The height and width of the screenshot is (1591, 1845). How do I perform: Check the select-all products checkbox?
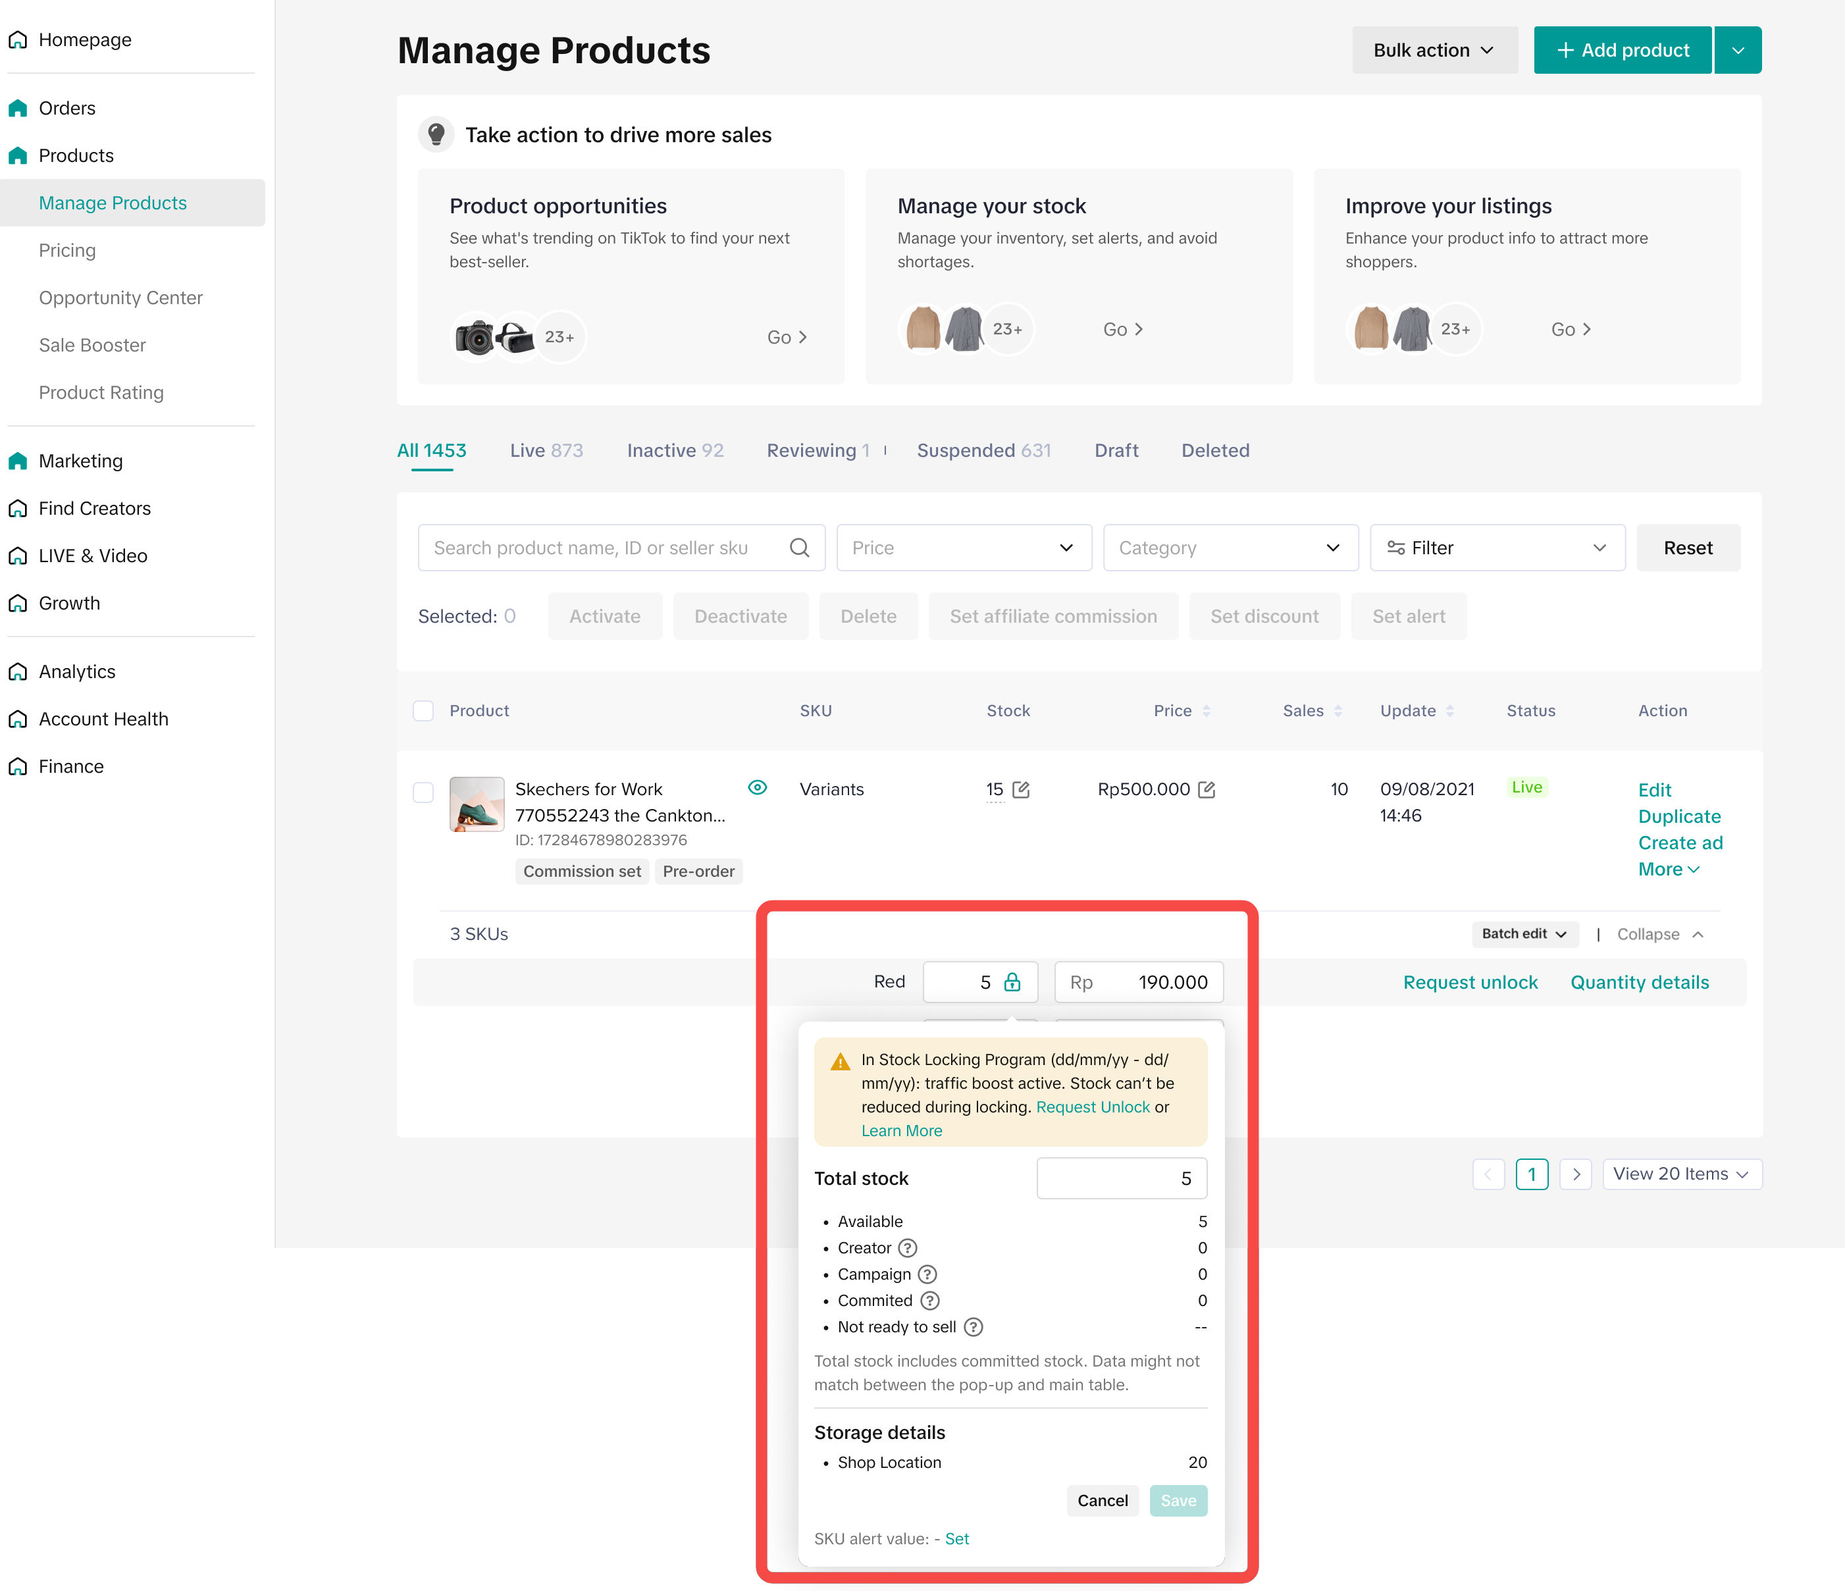tap(423, 710)
